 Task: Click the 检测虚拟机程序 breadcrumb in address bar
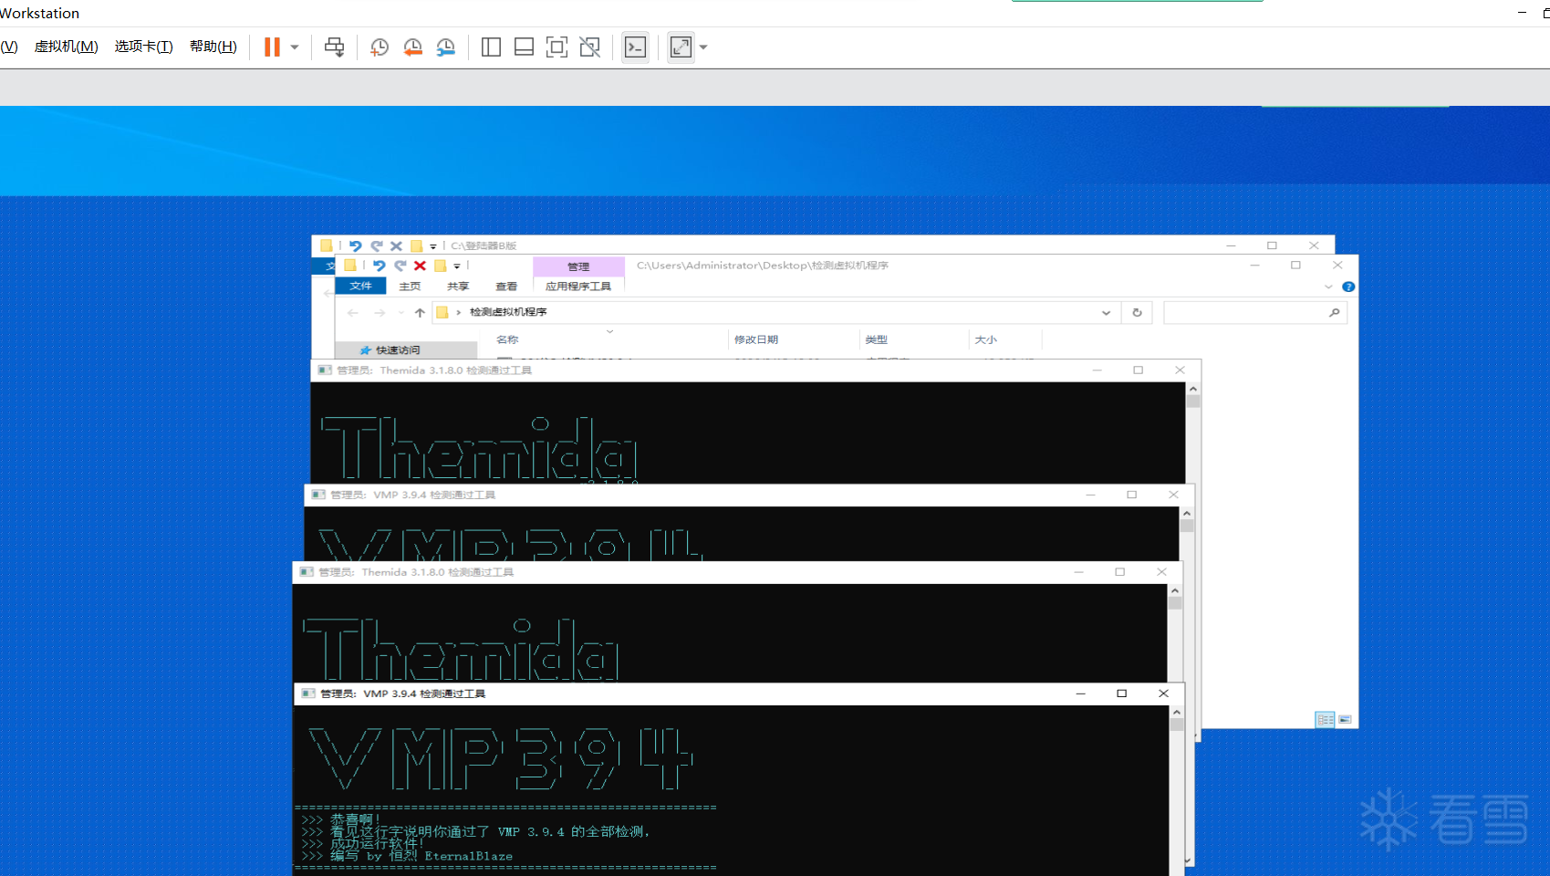click(508, 312)
